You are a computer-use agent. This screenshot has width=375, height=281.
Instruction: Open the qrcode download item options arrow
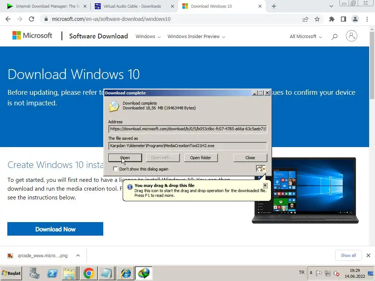point(78,255)
